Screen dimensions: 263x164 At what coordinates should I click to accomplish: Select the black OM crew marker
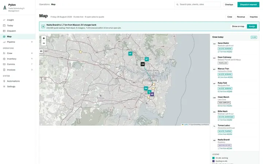point(142,64)
